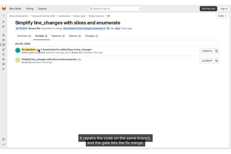Open Why GitLab menu

pyautogui.click(x=15, y=9)
